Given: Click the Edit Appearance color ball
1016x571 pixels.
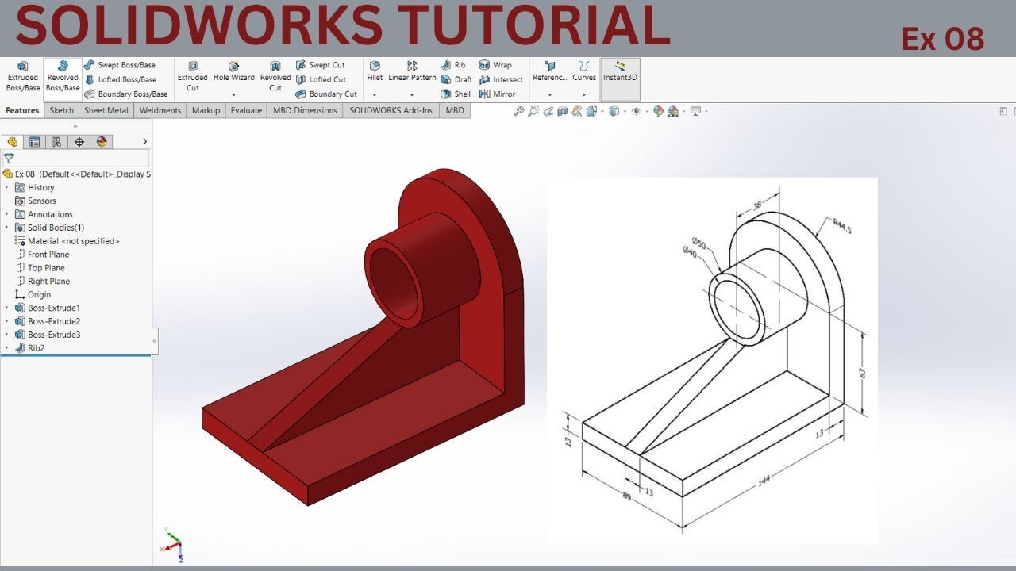Looking at the screenshot, I should [x=658, y=111].
